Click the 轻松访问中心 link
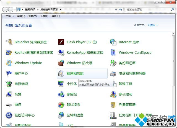This screenshot has width=177, height=128. (25, 115)
